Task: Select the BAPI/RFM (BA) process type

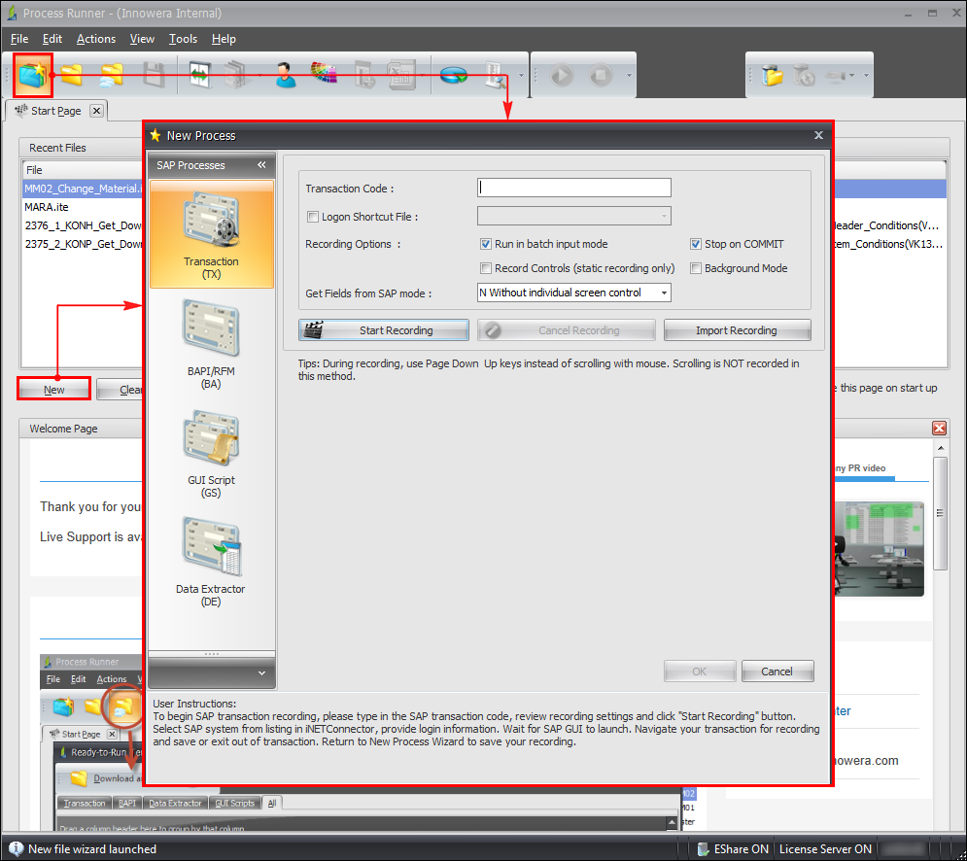Action: point(212,344)
